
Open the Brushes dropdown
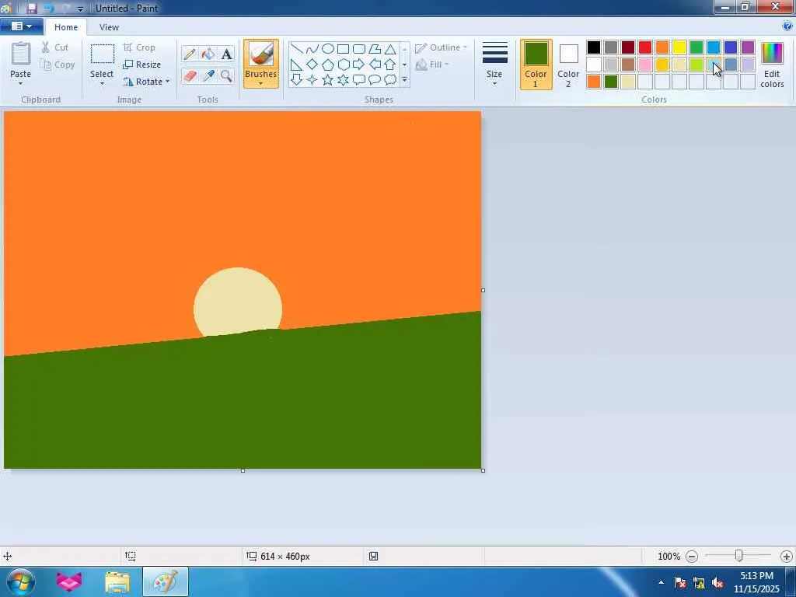pos(260,80)
